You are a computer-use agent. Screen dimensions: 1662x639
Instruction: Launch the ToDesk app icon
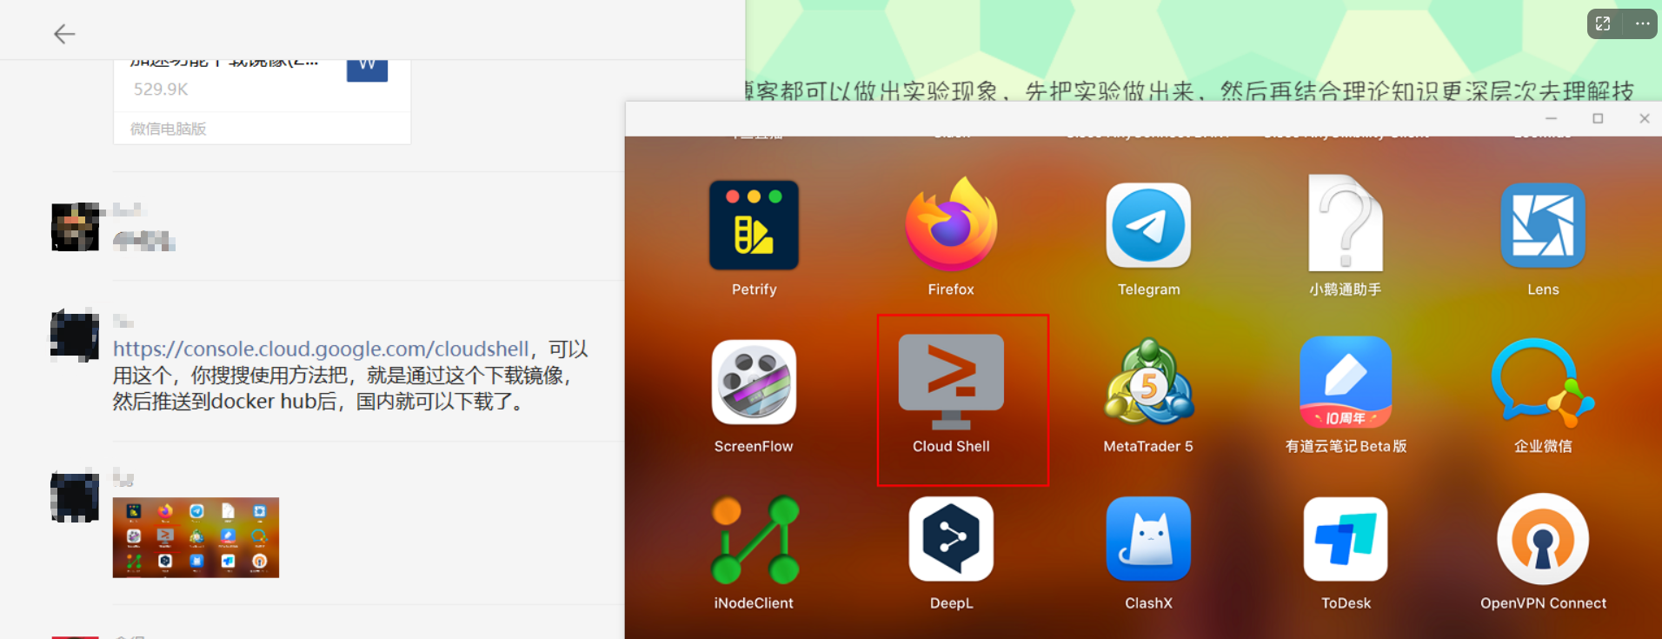coord(1346,539)
